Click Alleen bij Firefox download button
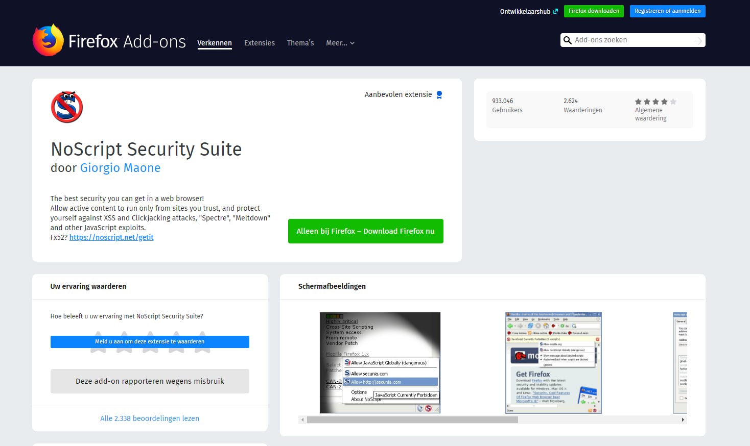 coord(366,231)
